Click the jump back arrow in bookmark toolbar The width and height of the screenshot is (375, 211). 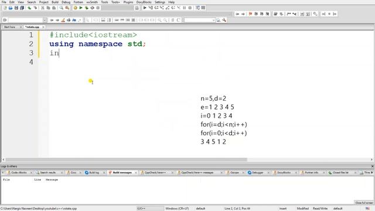pos(237,14)
